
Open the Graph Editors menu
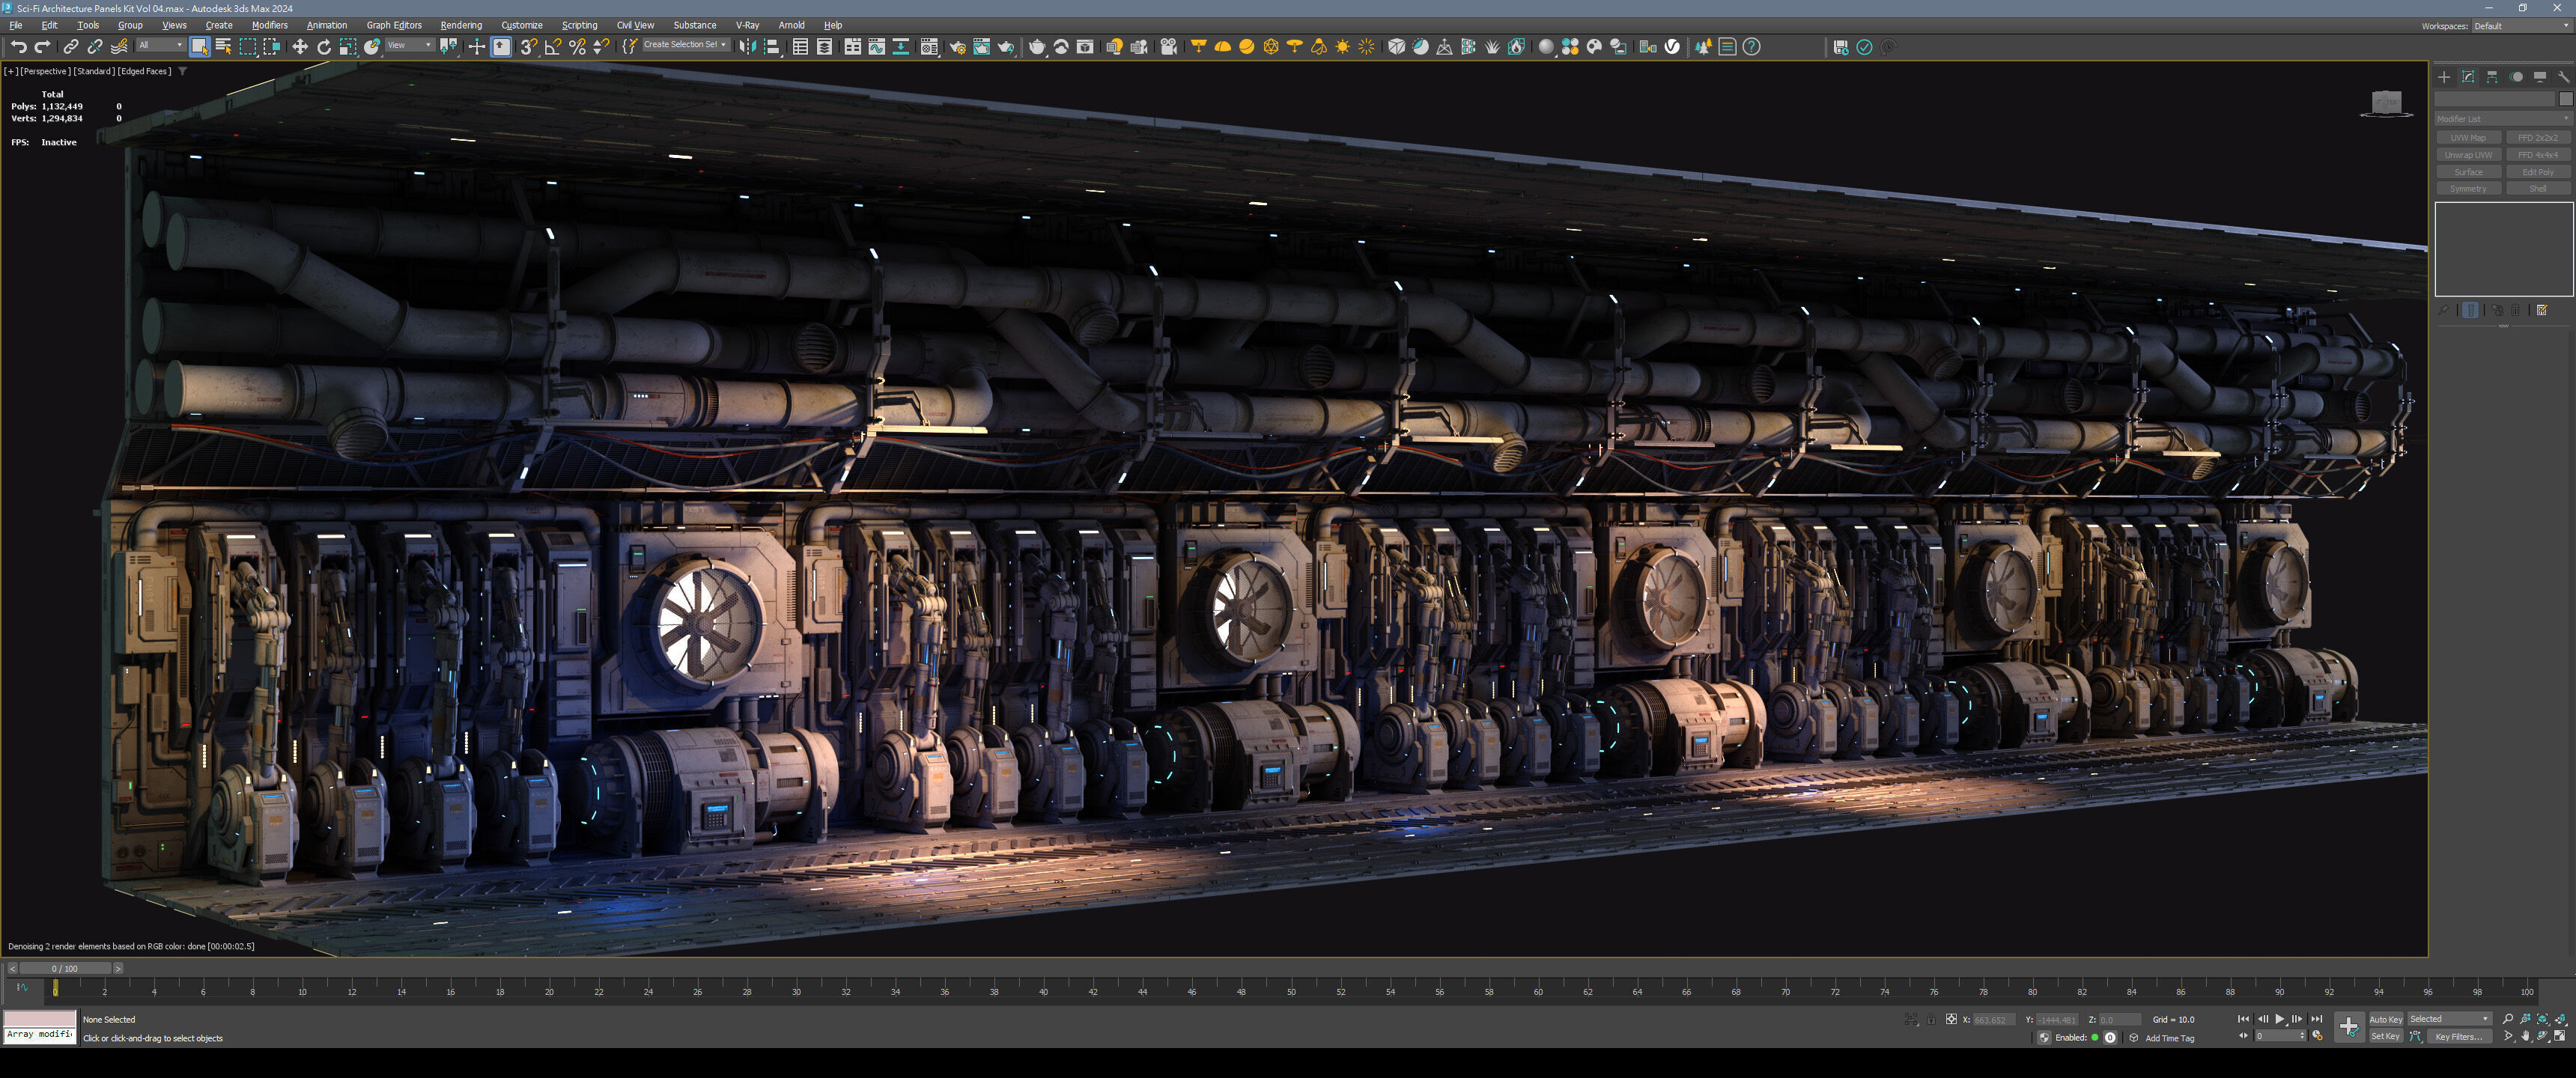click(x=393, y=25)
